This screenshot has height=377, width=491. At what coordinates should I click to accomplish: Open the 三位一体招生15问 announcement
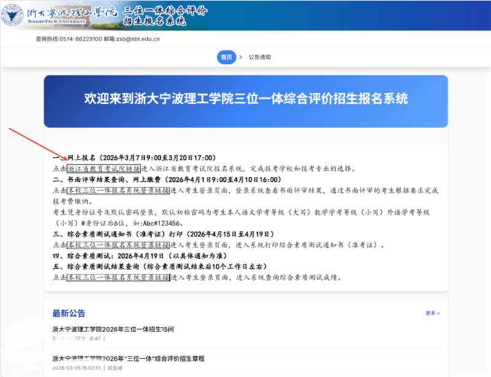[113, 330]
